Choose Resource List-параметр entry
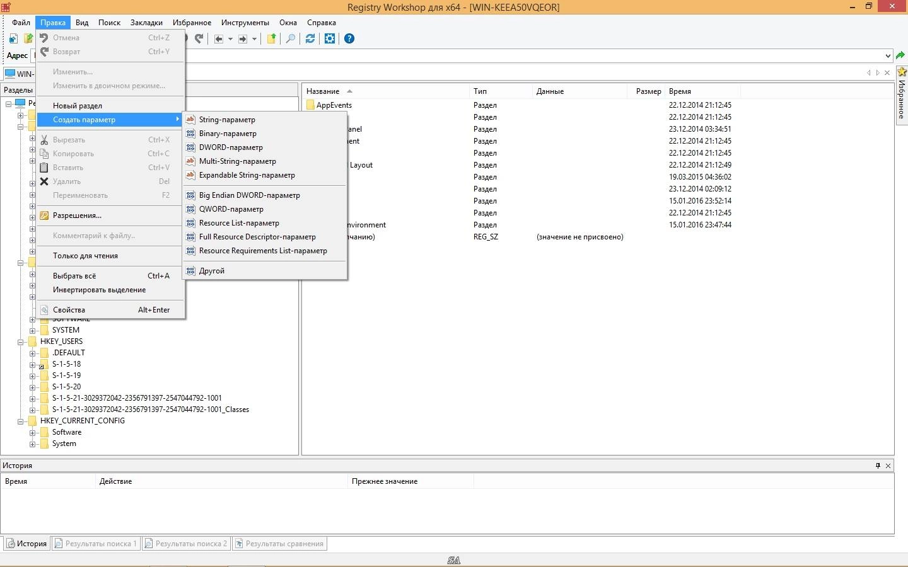 [x=265, y=223]
